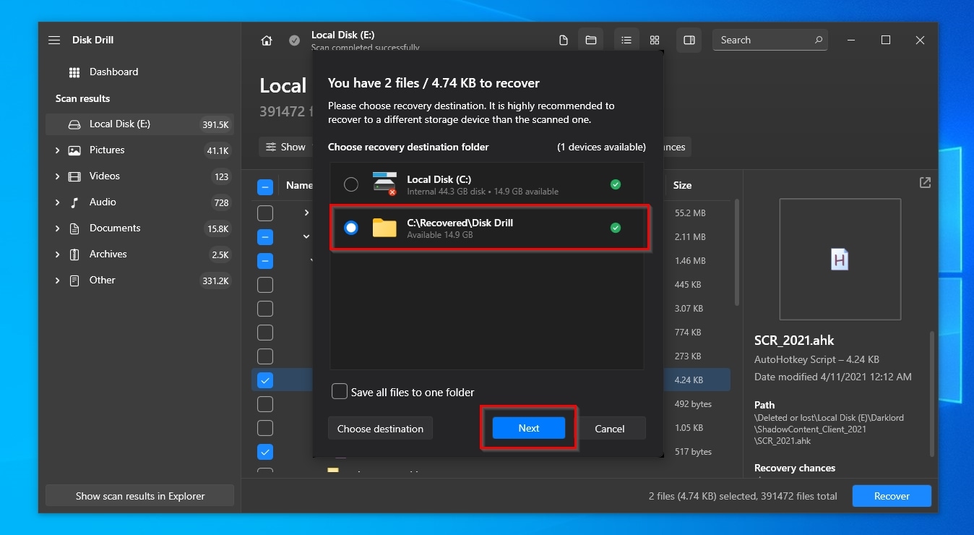Enable Save all files to one folder
Image resolution: width=974 pixels, height=535 pixels.
click(x=340, y=392)
